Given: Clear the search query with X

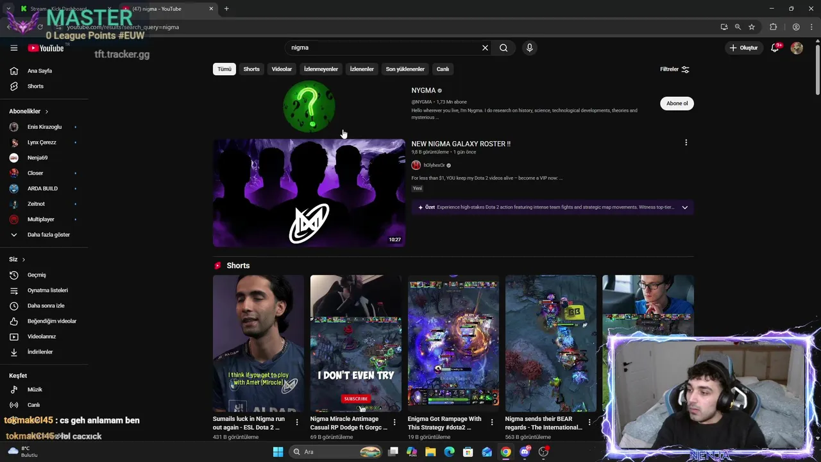Looking at the screenshot, I should pos(485,47).
